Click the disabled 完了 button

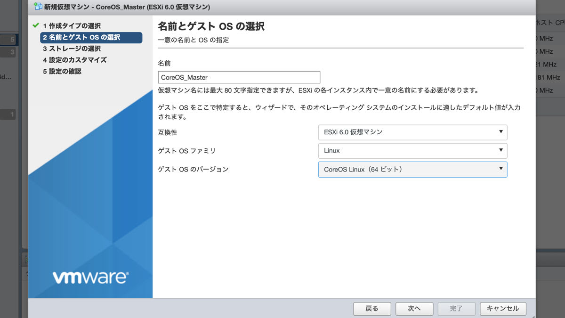tap(456, 309)
